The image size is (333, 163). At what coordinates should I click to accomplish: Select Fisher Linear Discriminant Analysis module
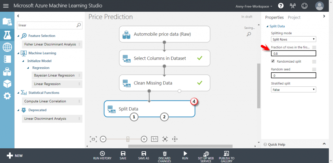coord(52,44)
